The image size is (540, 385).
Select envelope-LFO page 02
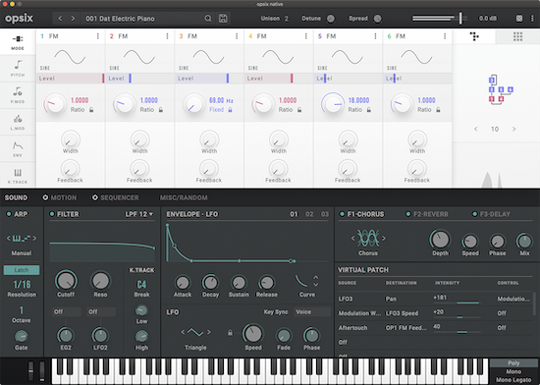(309, 214)
